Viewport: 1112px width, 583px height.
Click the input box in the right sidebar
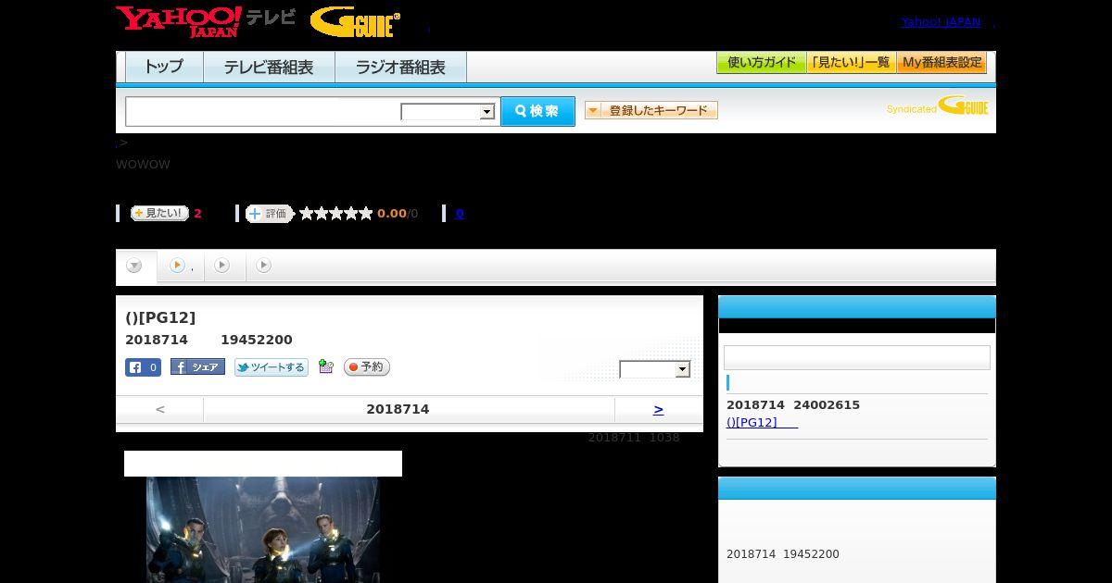(857, 358)
